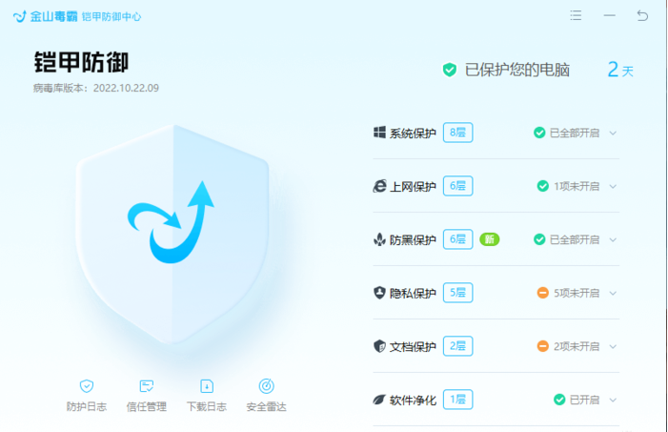
Task: Click the 2层 badge for 文档保护
Action: (x=458, y=346)
